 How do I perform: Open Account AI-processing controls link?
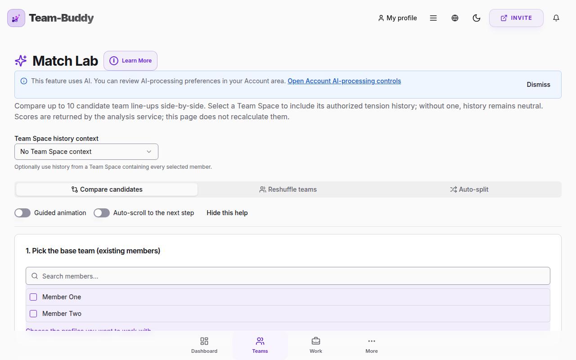click(344, 81)
